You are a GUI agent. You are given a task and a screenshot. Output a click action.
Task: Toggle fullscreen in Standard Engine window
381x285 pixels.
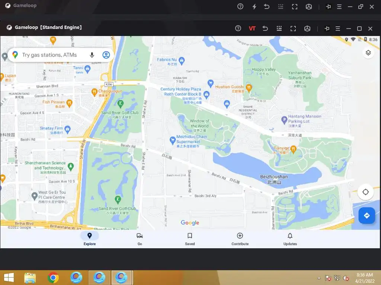point(293,29)
